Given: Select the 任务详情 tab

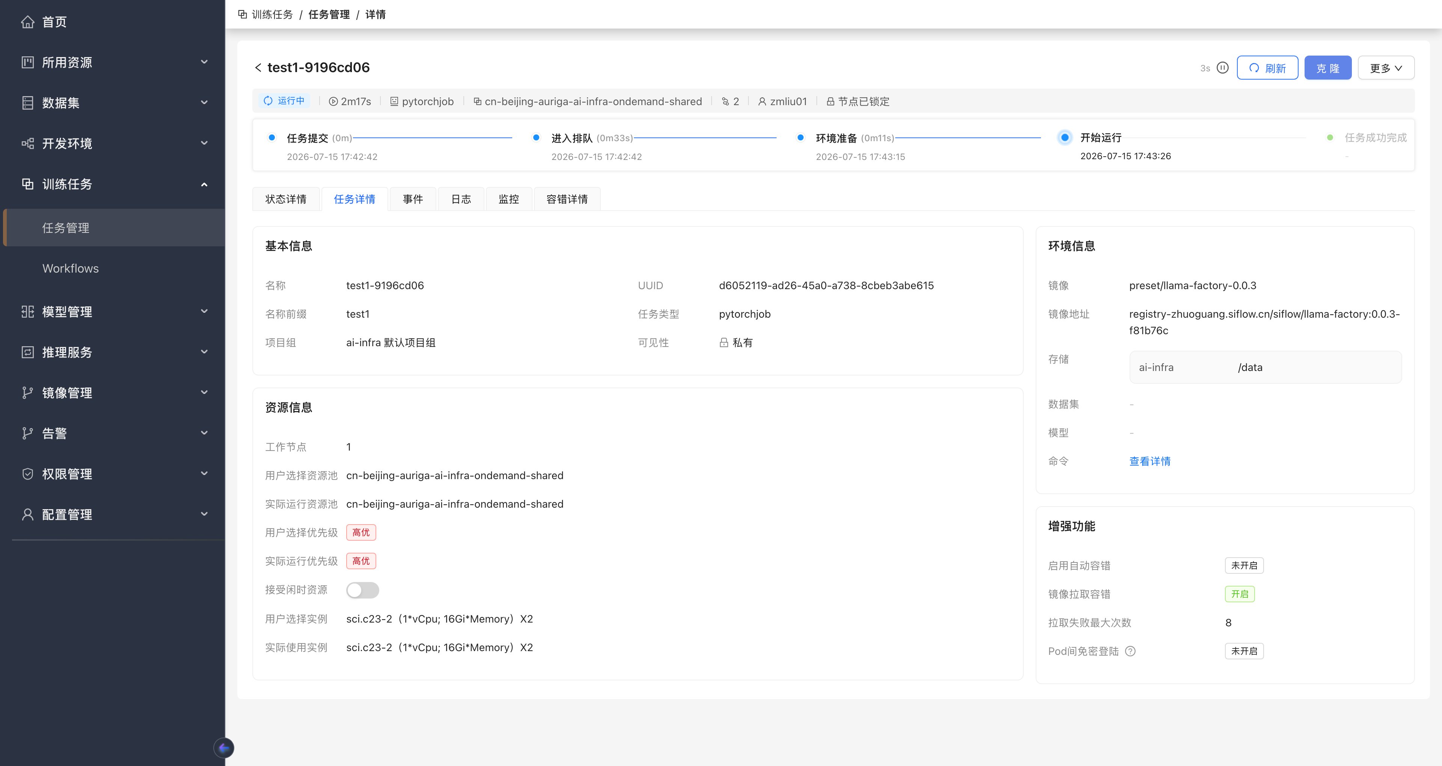Looking at the screenshot, I should point(354,199).
